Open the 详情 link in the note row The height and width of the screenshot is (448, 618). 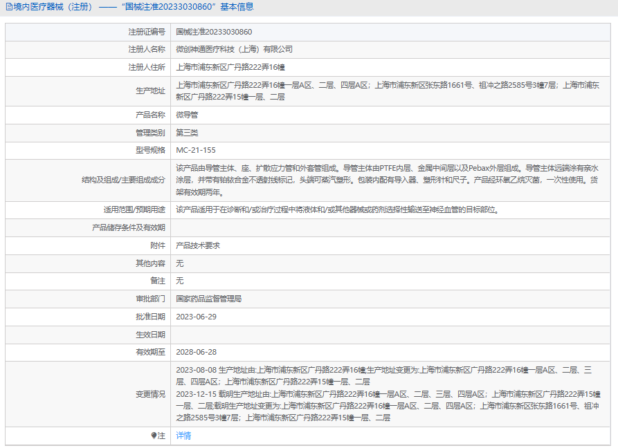(x=183, y=436)
